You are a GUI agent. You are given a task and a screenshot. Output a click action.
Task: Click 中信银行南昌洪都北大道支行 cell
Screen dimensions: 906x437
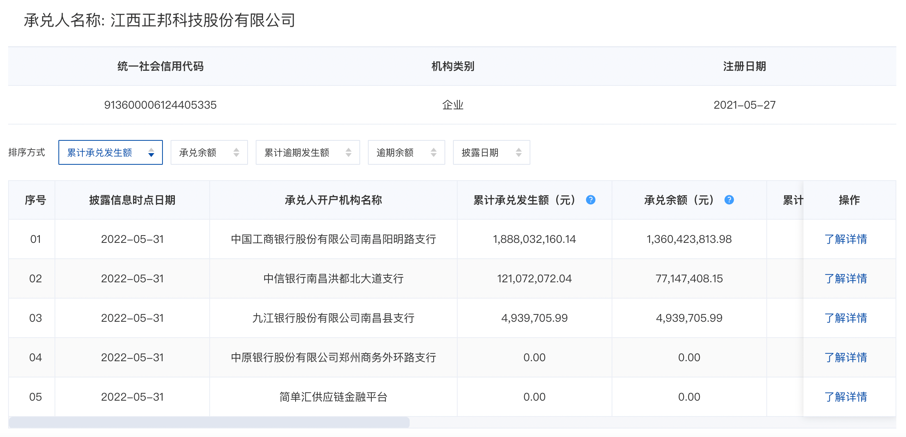point(333,278)
